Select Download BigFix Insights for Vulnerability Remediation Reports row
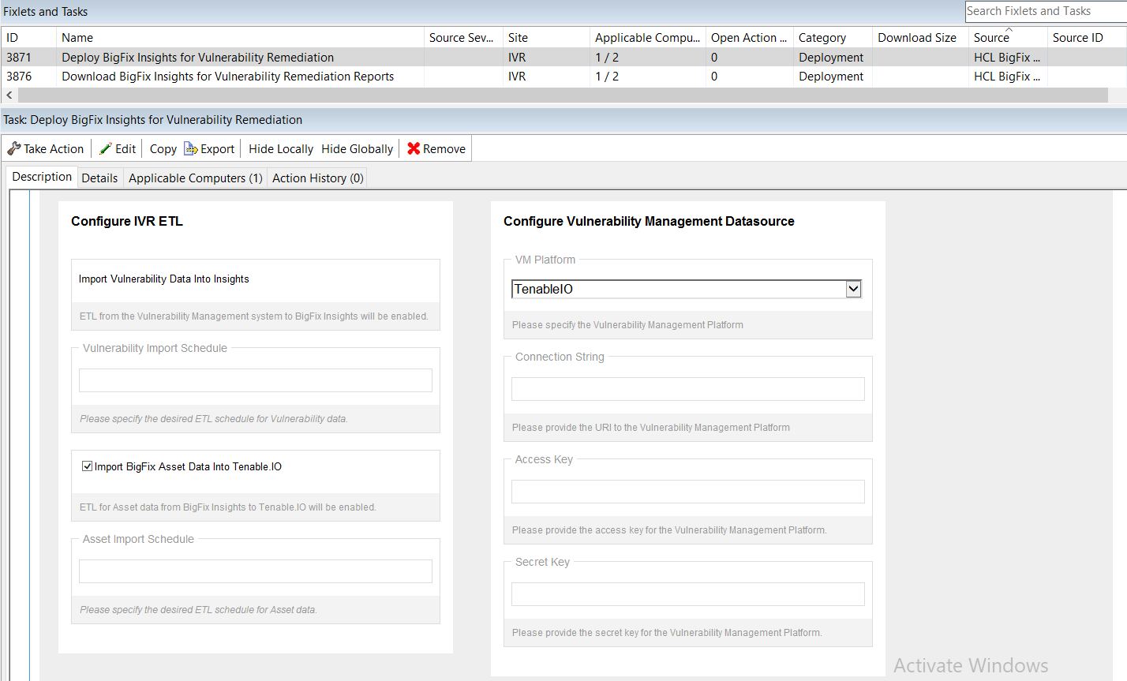Screen dimensions: 1127x681 point(563,77)
